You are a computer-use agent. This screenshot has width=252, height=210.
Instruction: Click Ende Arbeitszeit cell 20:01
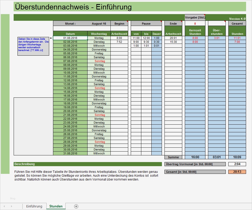click(x=173, y=38)
